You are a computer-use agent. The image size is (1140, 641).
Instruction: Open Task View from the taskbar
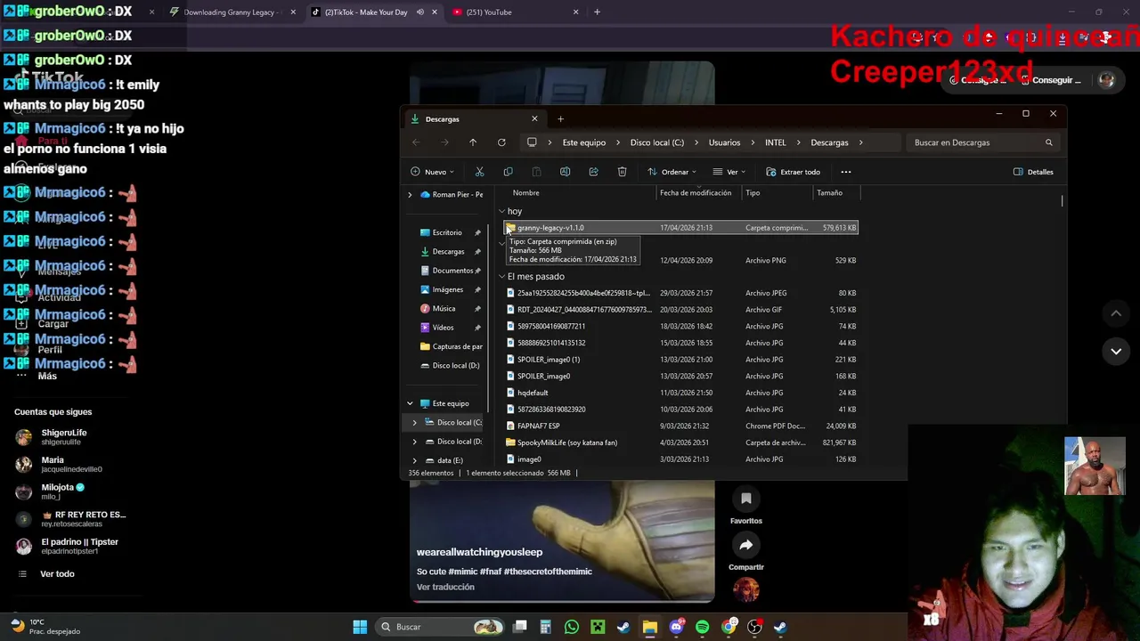pos(520,627)
